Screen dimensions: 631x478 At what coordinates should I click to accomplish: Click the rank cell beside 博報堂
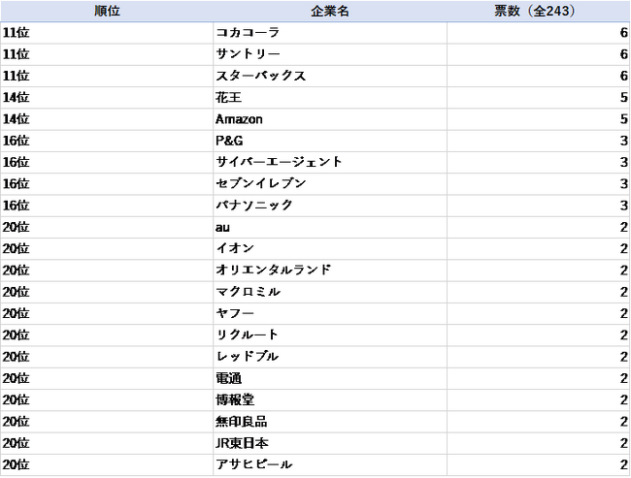107,399
